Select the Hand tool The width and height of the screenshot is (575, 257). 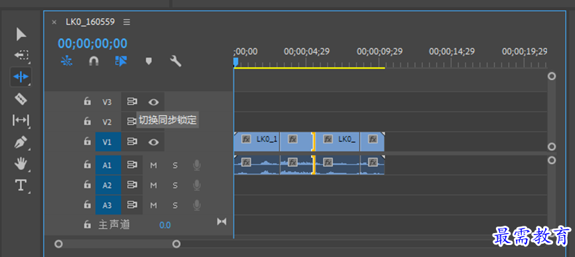(x=21, y=163)
